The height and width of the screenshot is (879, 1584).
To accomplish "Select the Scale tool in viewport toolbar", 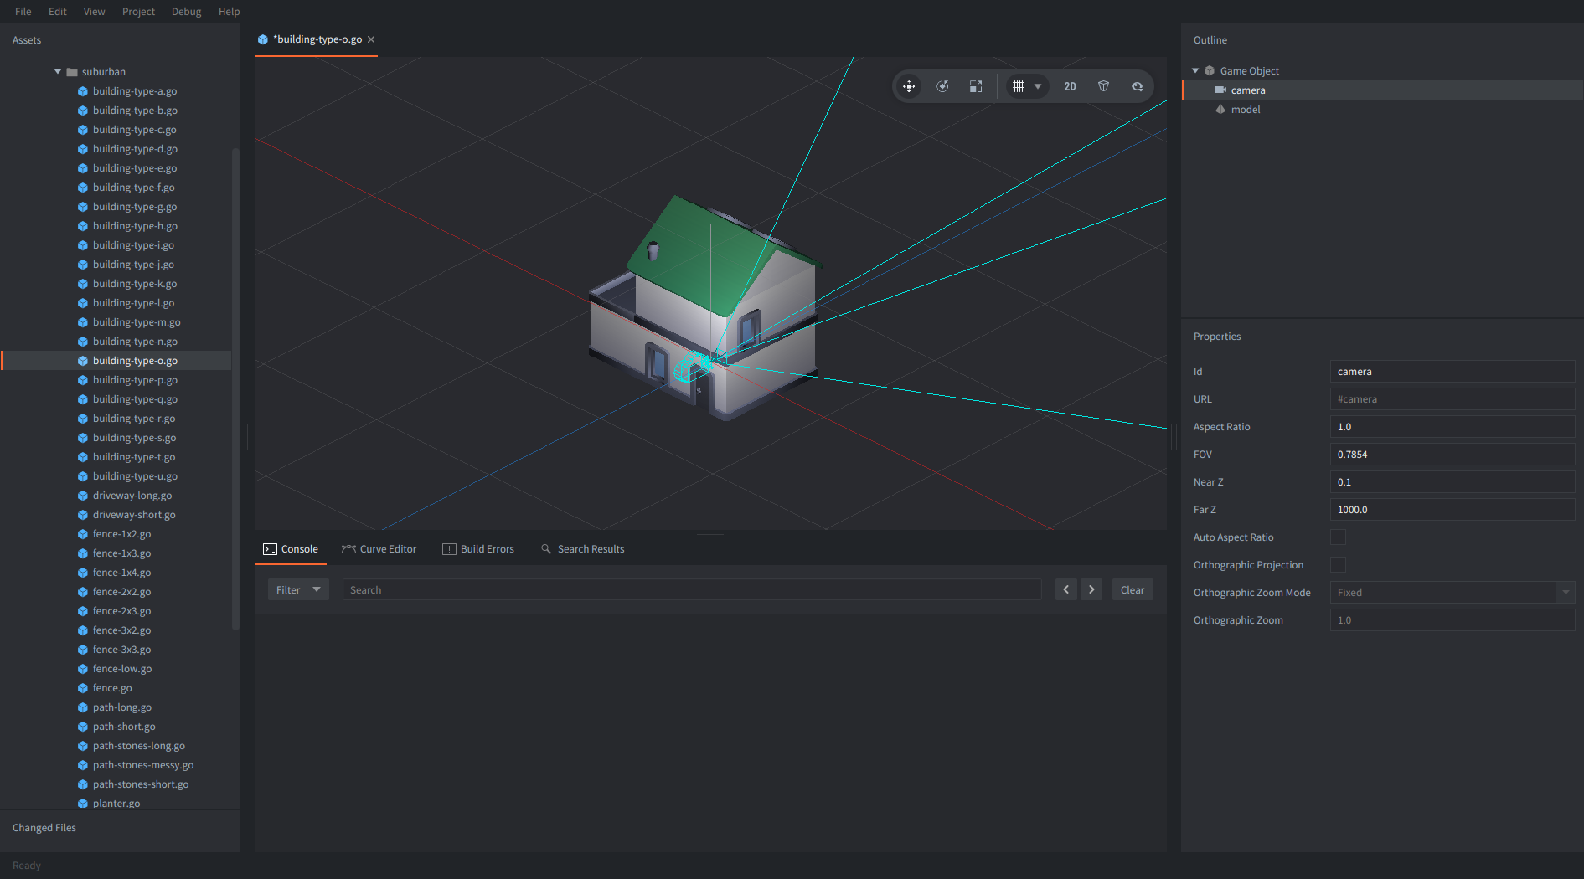I will click(x=976, y=86).
